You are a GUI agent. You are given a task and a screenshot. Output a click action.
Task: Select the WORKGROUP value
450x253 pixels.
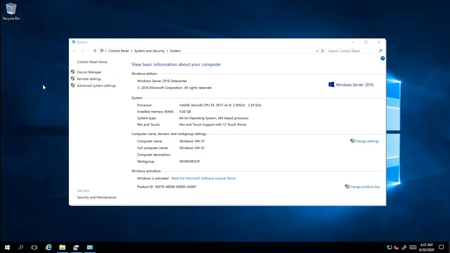point(189,162)
